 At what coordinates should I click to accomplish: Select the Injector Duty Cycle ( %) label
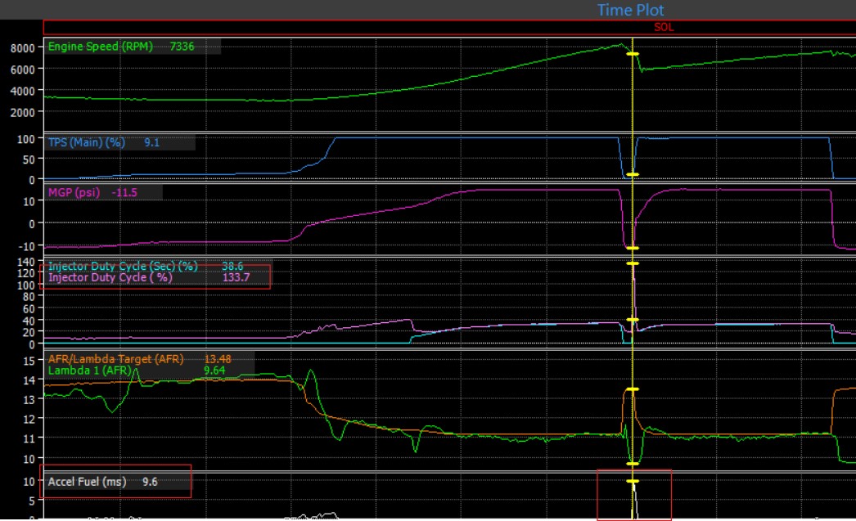(x=110, y=278)
